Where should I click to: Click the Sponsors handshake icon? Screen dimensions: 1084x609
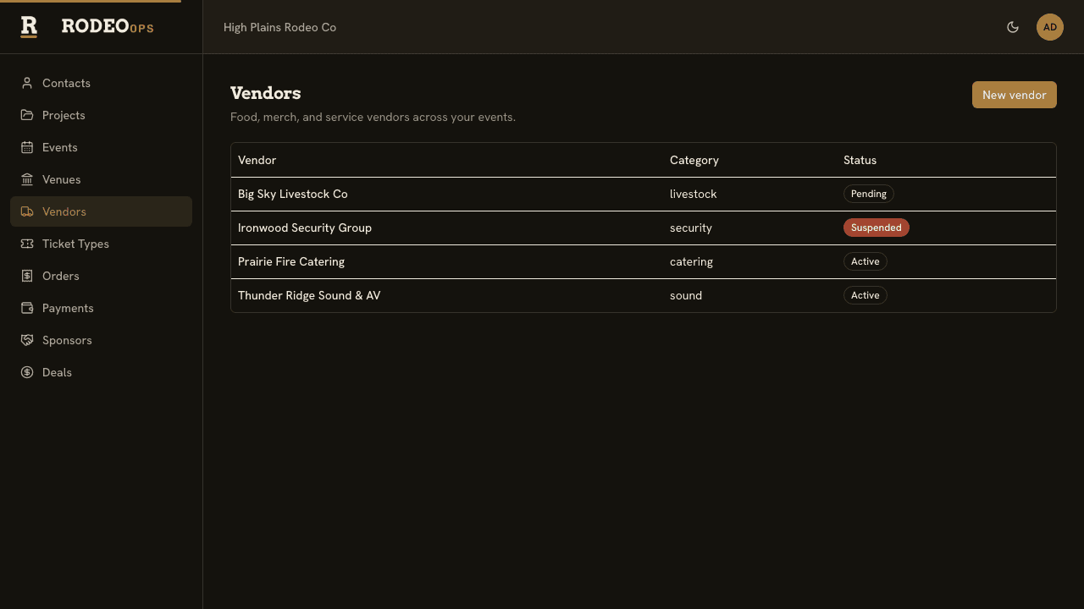tap(27, 340)
